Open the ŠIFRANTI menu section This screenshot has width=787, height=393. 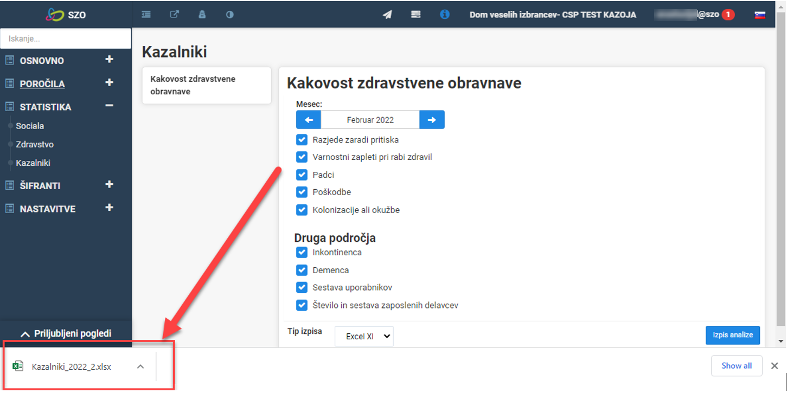[40, 186]
